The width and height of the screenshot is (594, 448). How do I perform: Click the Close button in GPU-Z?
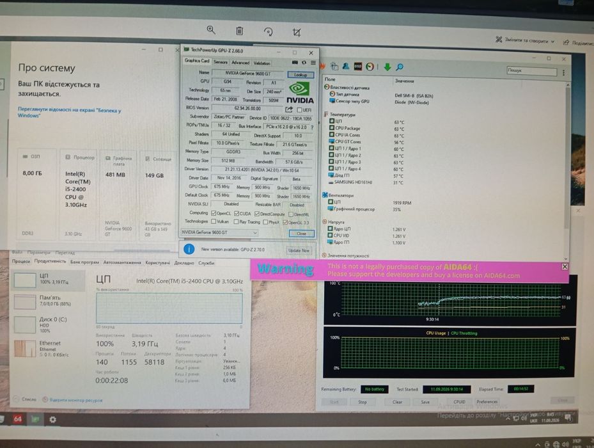[x=302, y=234]
